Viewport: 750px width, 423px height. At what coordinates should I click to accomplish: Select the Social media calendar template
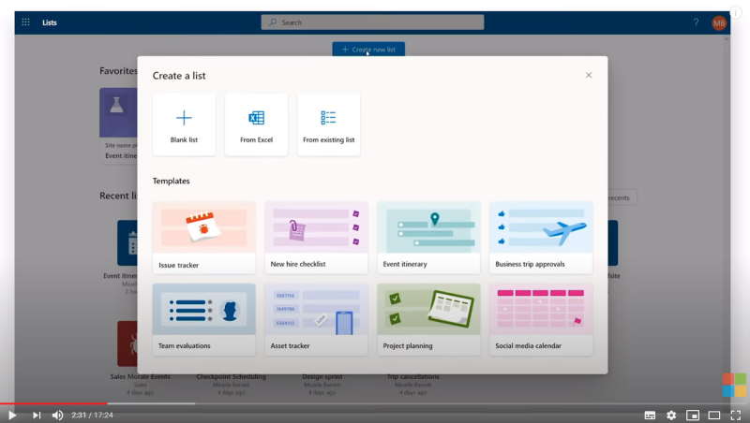coord(541,319)
